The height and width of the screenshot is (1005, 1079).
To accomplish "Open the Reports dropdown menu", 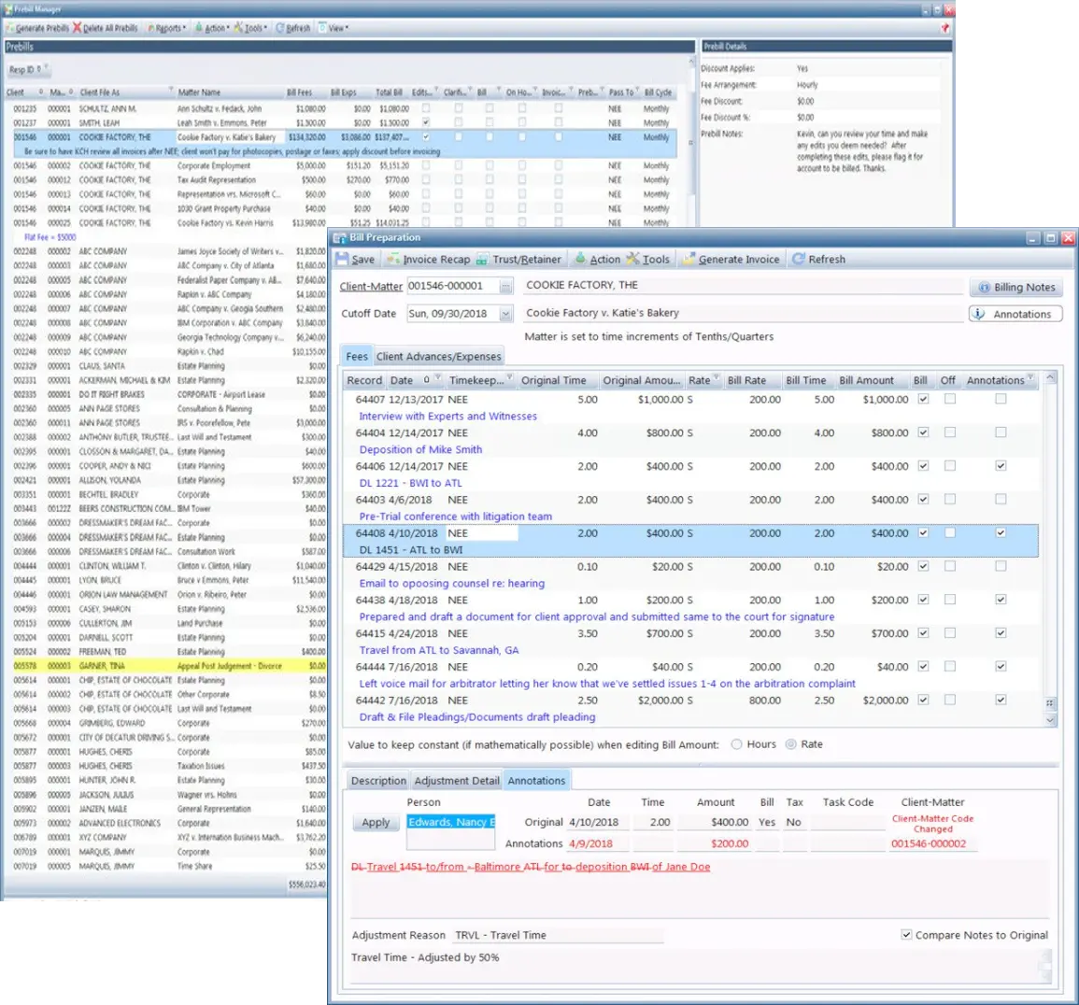I will click(x=167, y=27).
